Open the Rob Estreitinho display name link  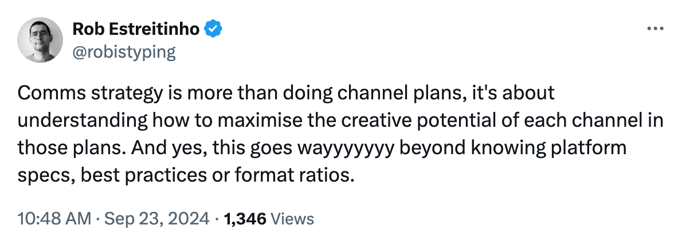pos(136,29)
